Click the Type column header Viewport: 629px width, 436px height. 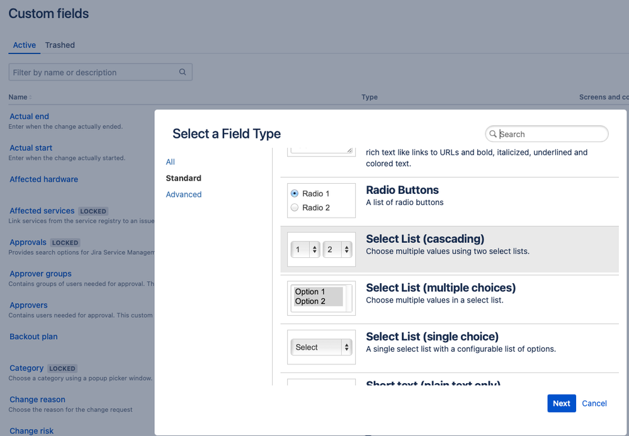(x=370, y=97)
